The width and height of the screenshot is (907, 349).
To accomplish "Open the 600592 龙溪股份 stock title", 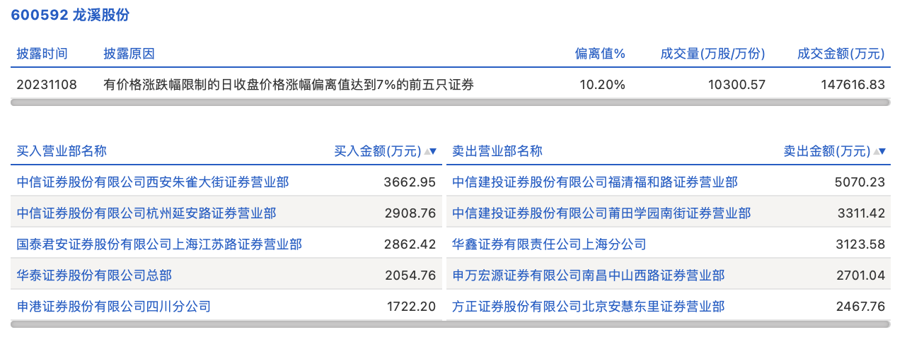I will click(x=70, y=15).
